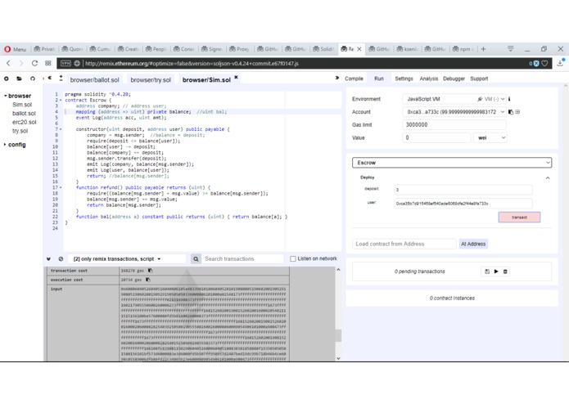This screenshot has width=569, height=404.
Task: Open ballot.sol in the file explorer
Action: (24, 114)
